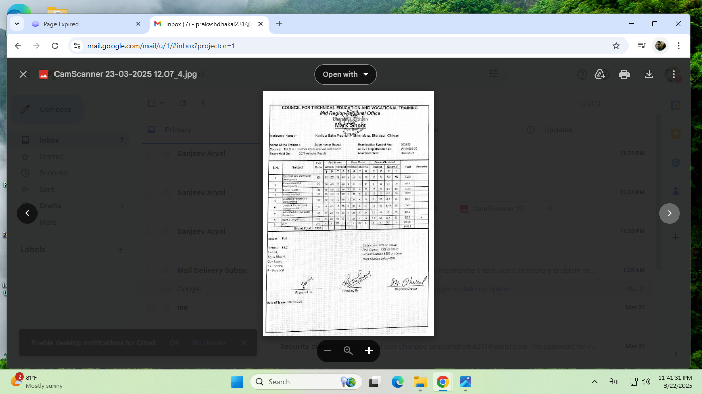Go back to the previous page
The image size is (702, 394).
coord(18,46)
